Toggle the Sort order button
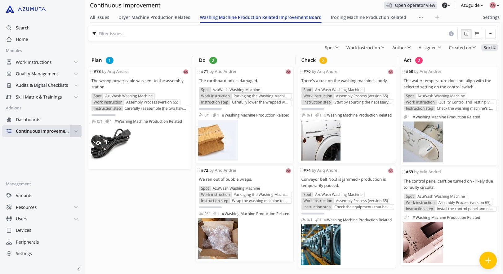 pos(489,48)
